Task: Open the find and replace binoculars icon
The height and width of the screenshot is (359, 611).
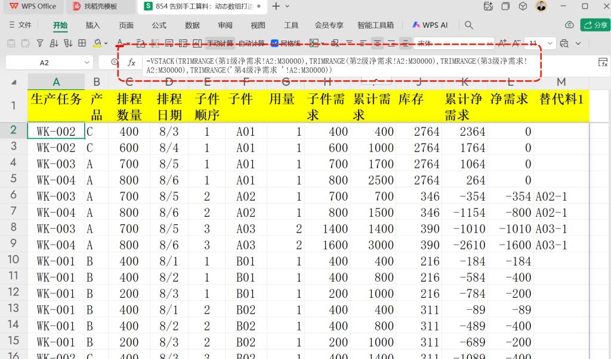Action: (564, 43)
